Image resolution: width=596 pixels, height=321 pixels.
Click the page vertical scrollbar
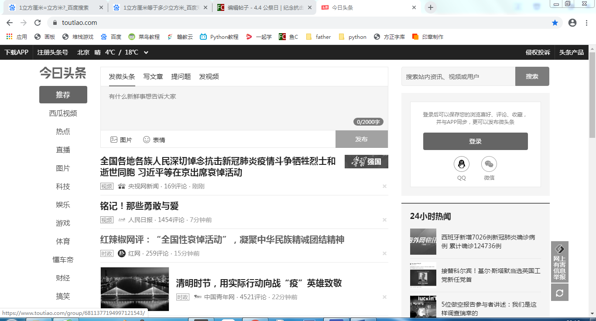pyautogui.click(x=593, y=95)
